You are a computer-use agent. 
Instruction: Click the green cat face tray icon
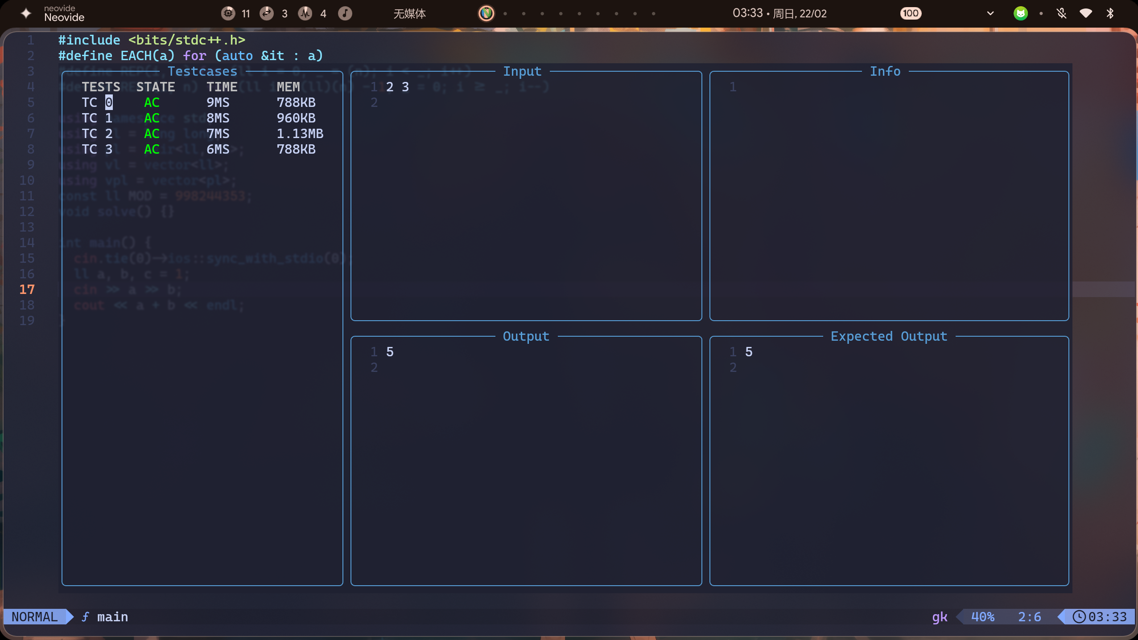(1020, 13)
